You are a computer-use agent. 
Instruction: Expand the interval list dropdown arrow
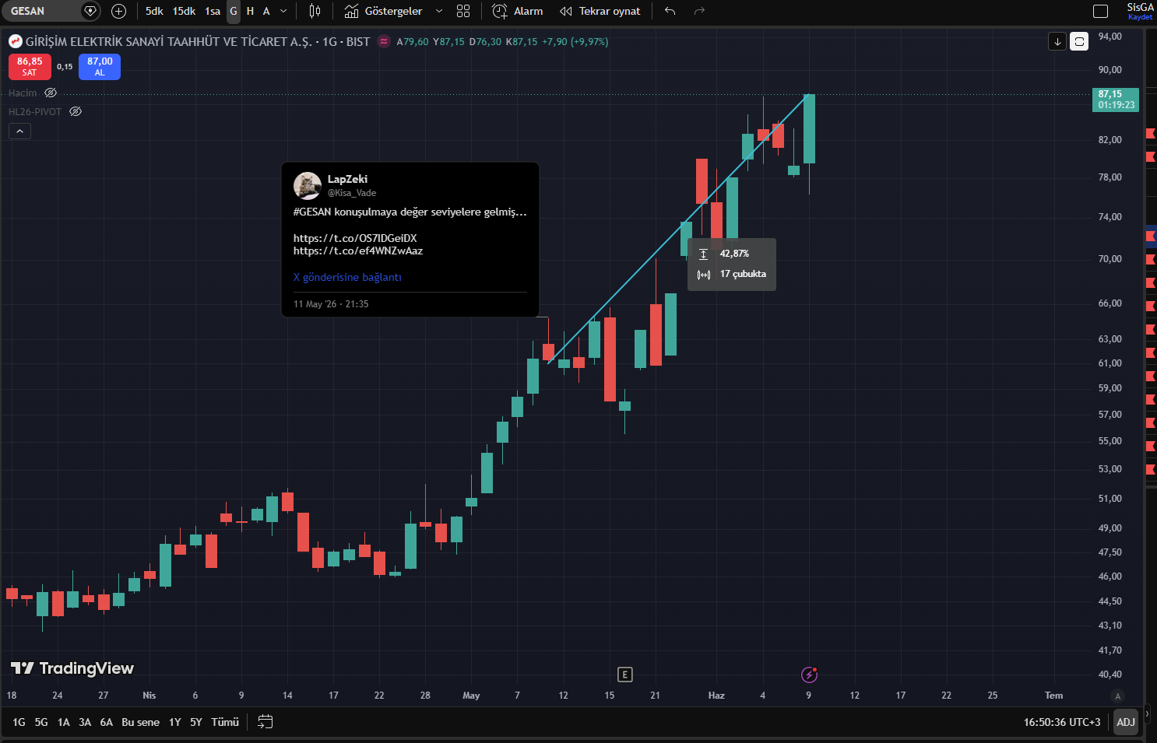(283, 11)
